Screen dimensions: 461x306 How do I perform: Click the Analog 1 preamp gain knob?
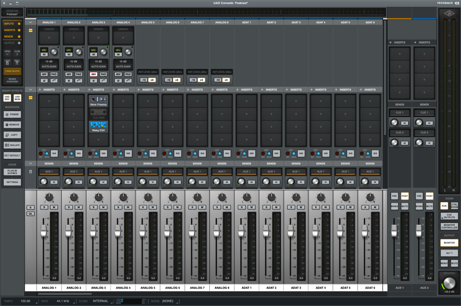coord(54,52)
